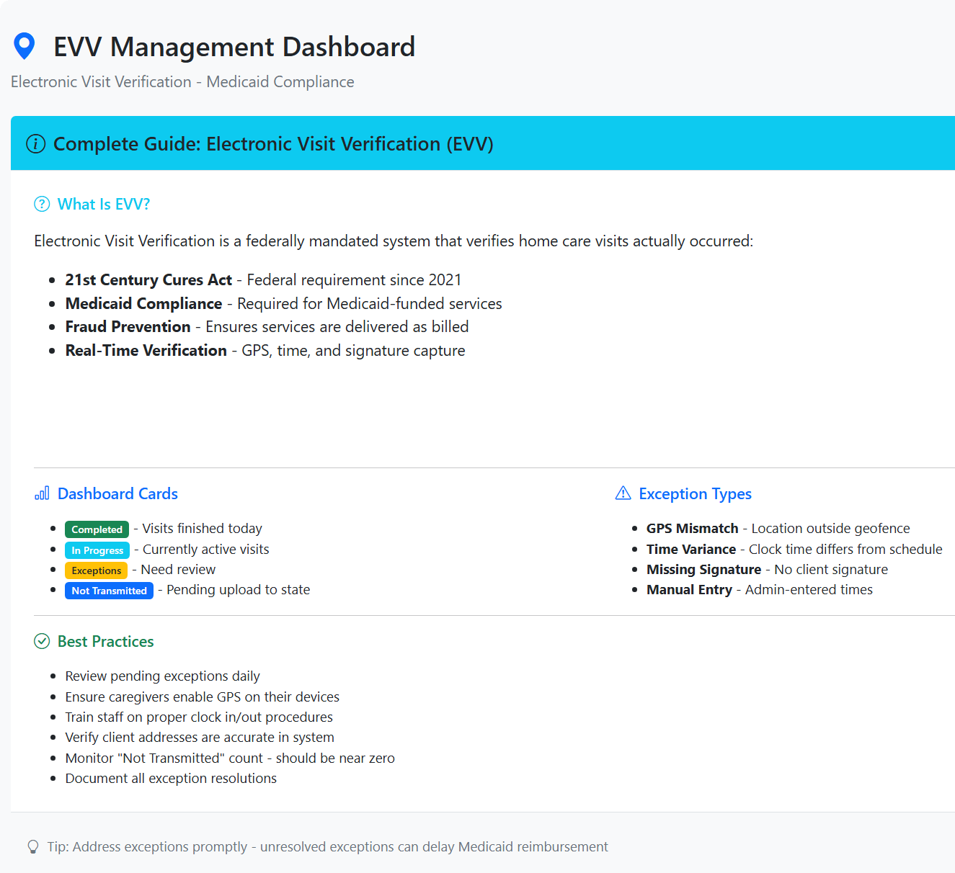The image size is (955, 873).
Task: Click the info icon in the guide header
Action: click(35, 143)
